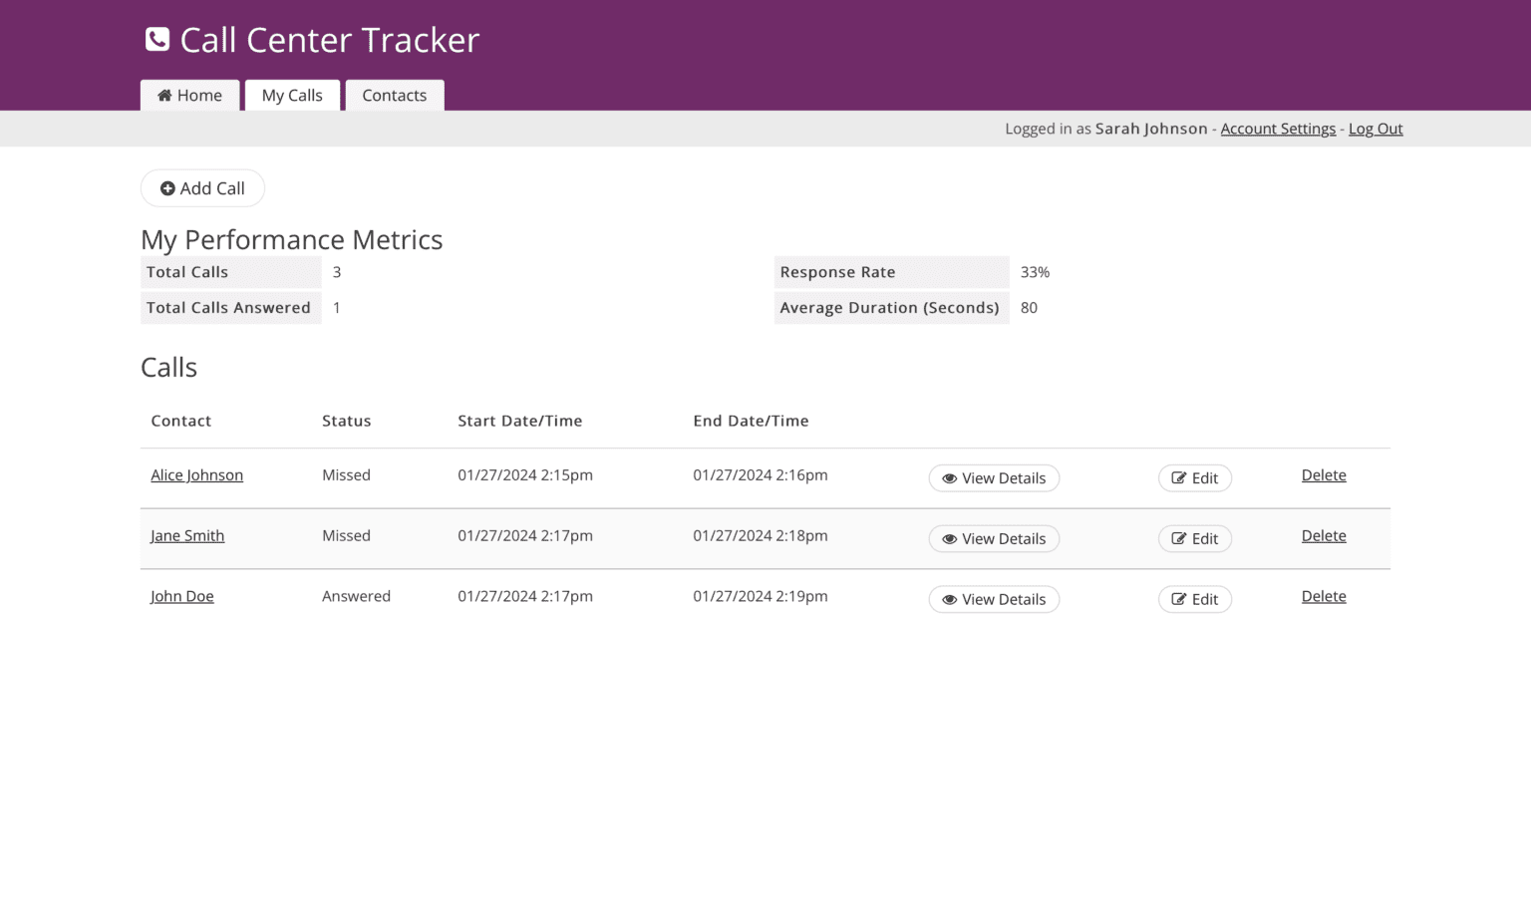Click the home icon on the Home tab
The image size is (1531, 900).
[x=167, y=95]
